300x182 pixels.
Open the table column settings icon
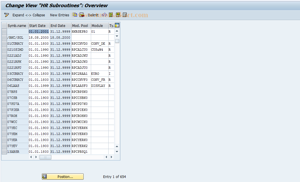pyautogui.click(x=117, y=25)
